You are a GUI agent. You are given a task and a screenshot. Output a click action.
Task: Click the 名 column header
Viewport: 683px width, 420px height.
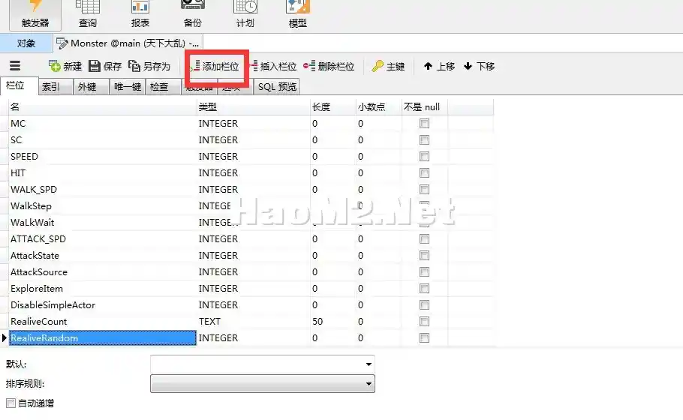(x=102, y=107)
